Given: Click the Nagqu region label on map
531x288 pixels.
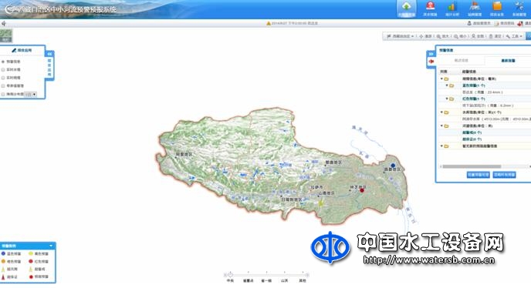Looking at the screenshot, I should point(333,162).
